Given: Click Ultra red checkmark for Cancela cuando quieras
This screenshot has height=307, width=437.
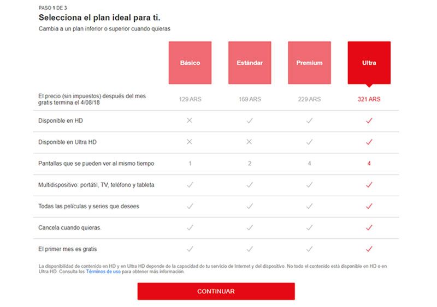Looking at the screenshot, I should click(x=369, y=227).
